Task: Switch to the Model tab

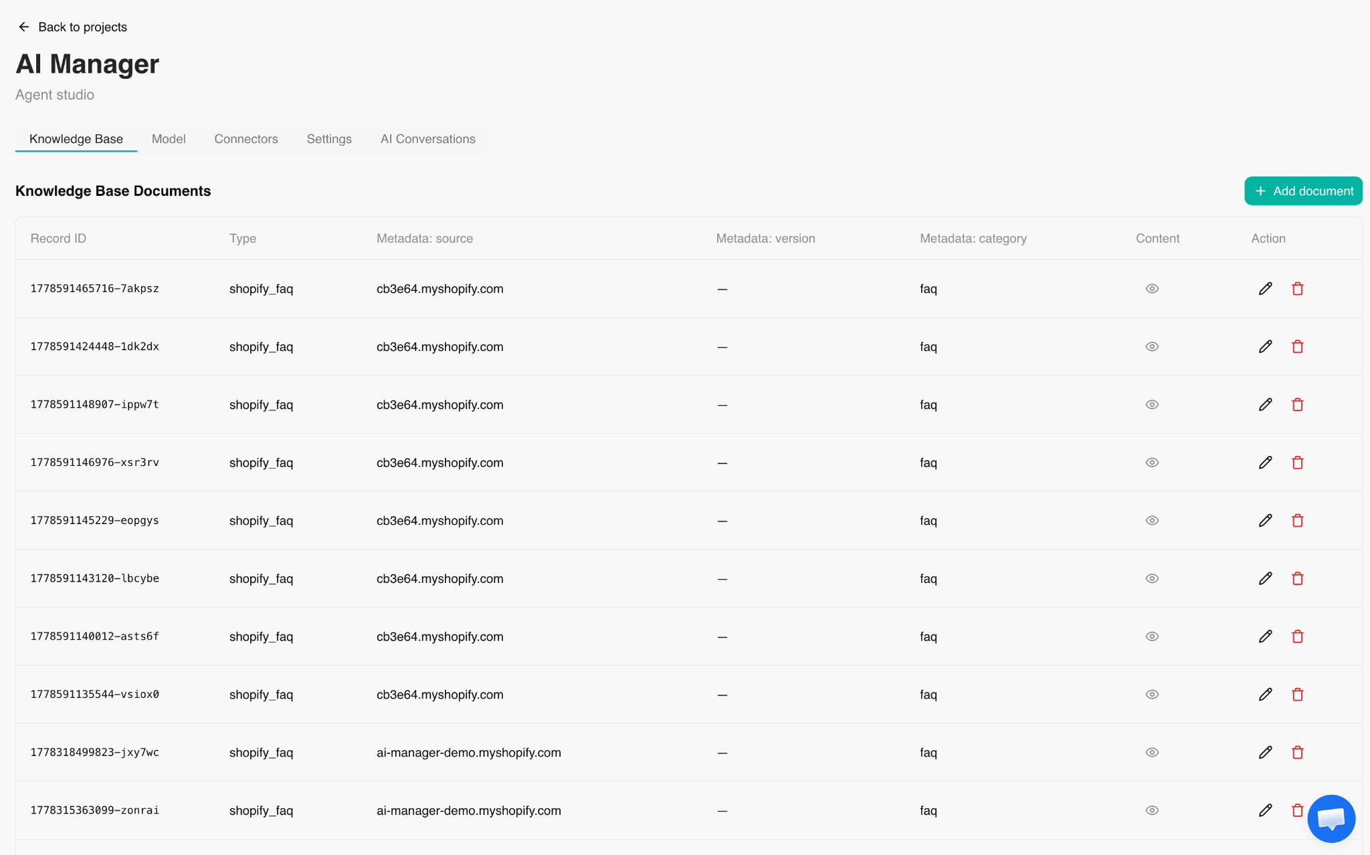Action: pos(169,139)
